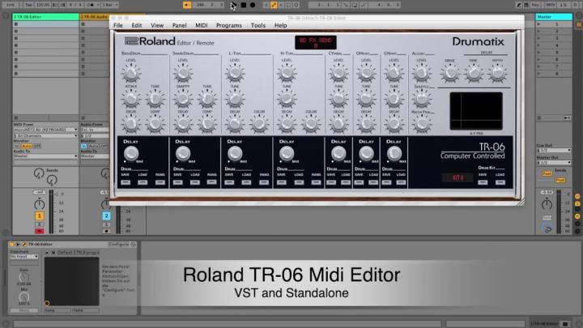Image resolution: width=583 pixels, height=328 pixels.
Task: Toggle the computer MIDI keyboard icon
Action: 526,5
